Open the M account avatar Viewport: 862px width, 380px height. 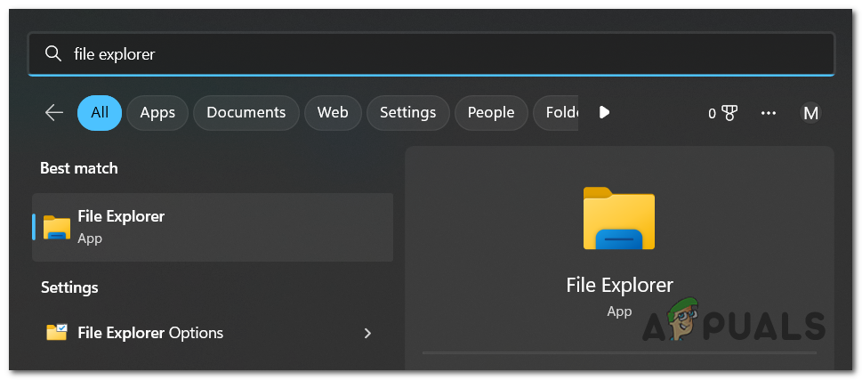811,113
